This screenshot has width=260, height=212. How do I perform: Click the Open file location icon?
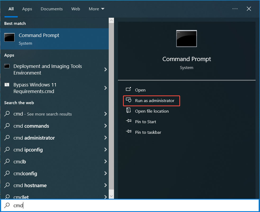point(129,111)
